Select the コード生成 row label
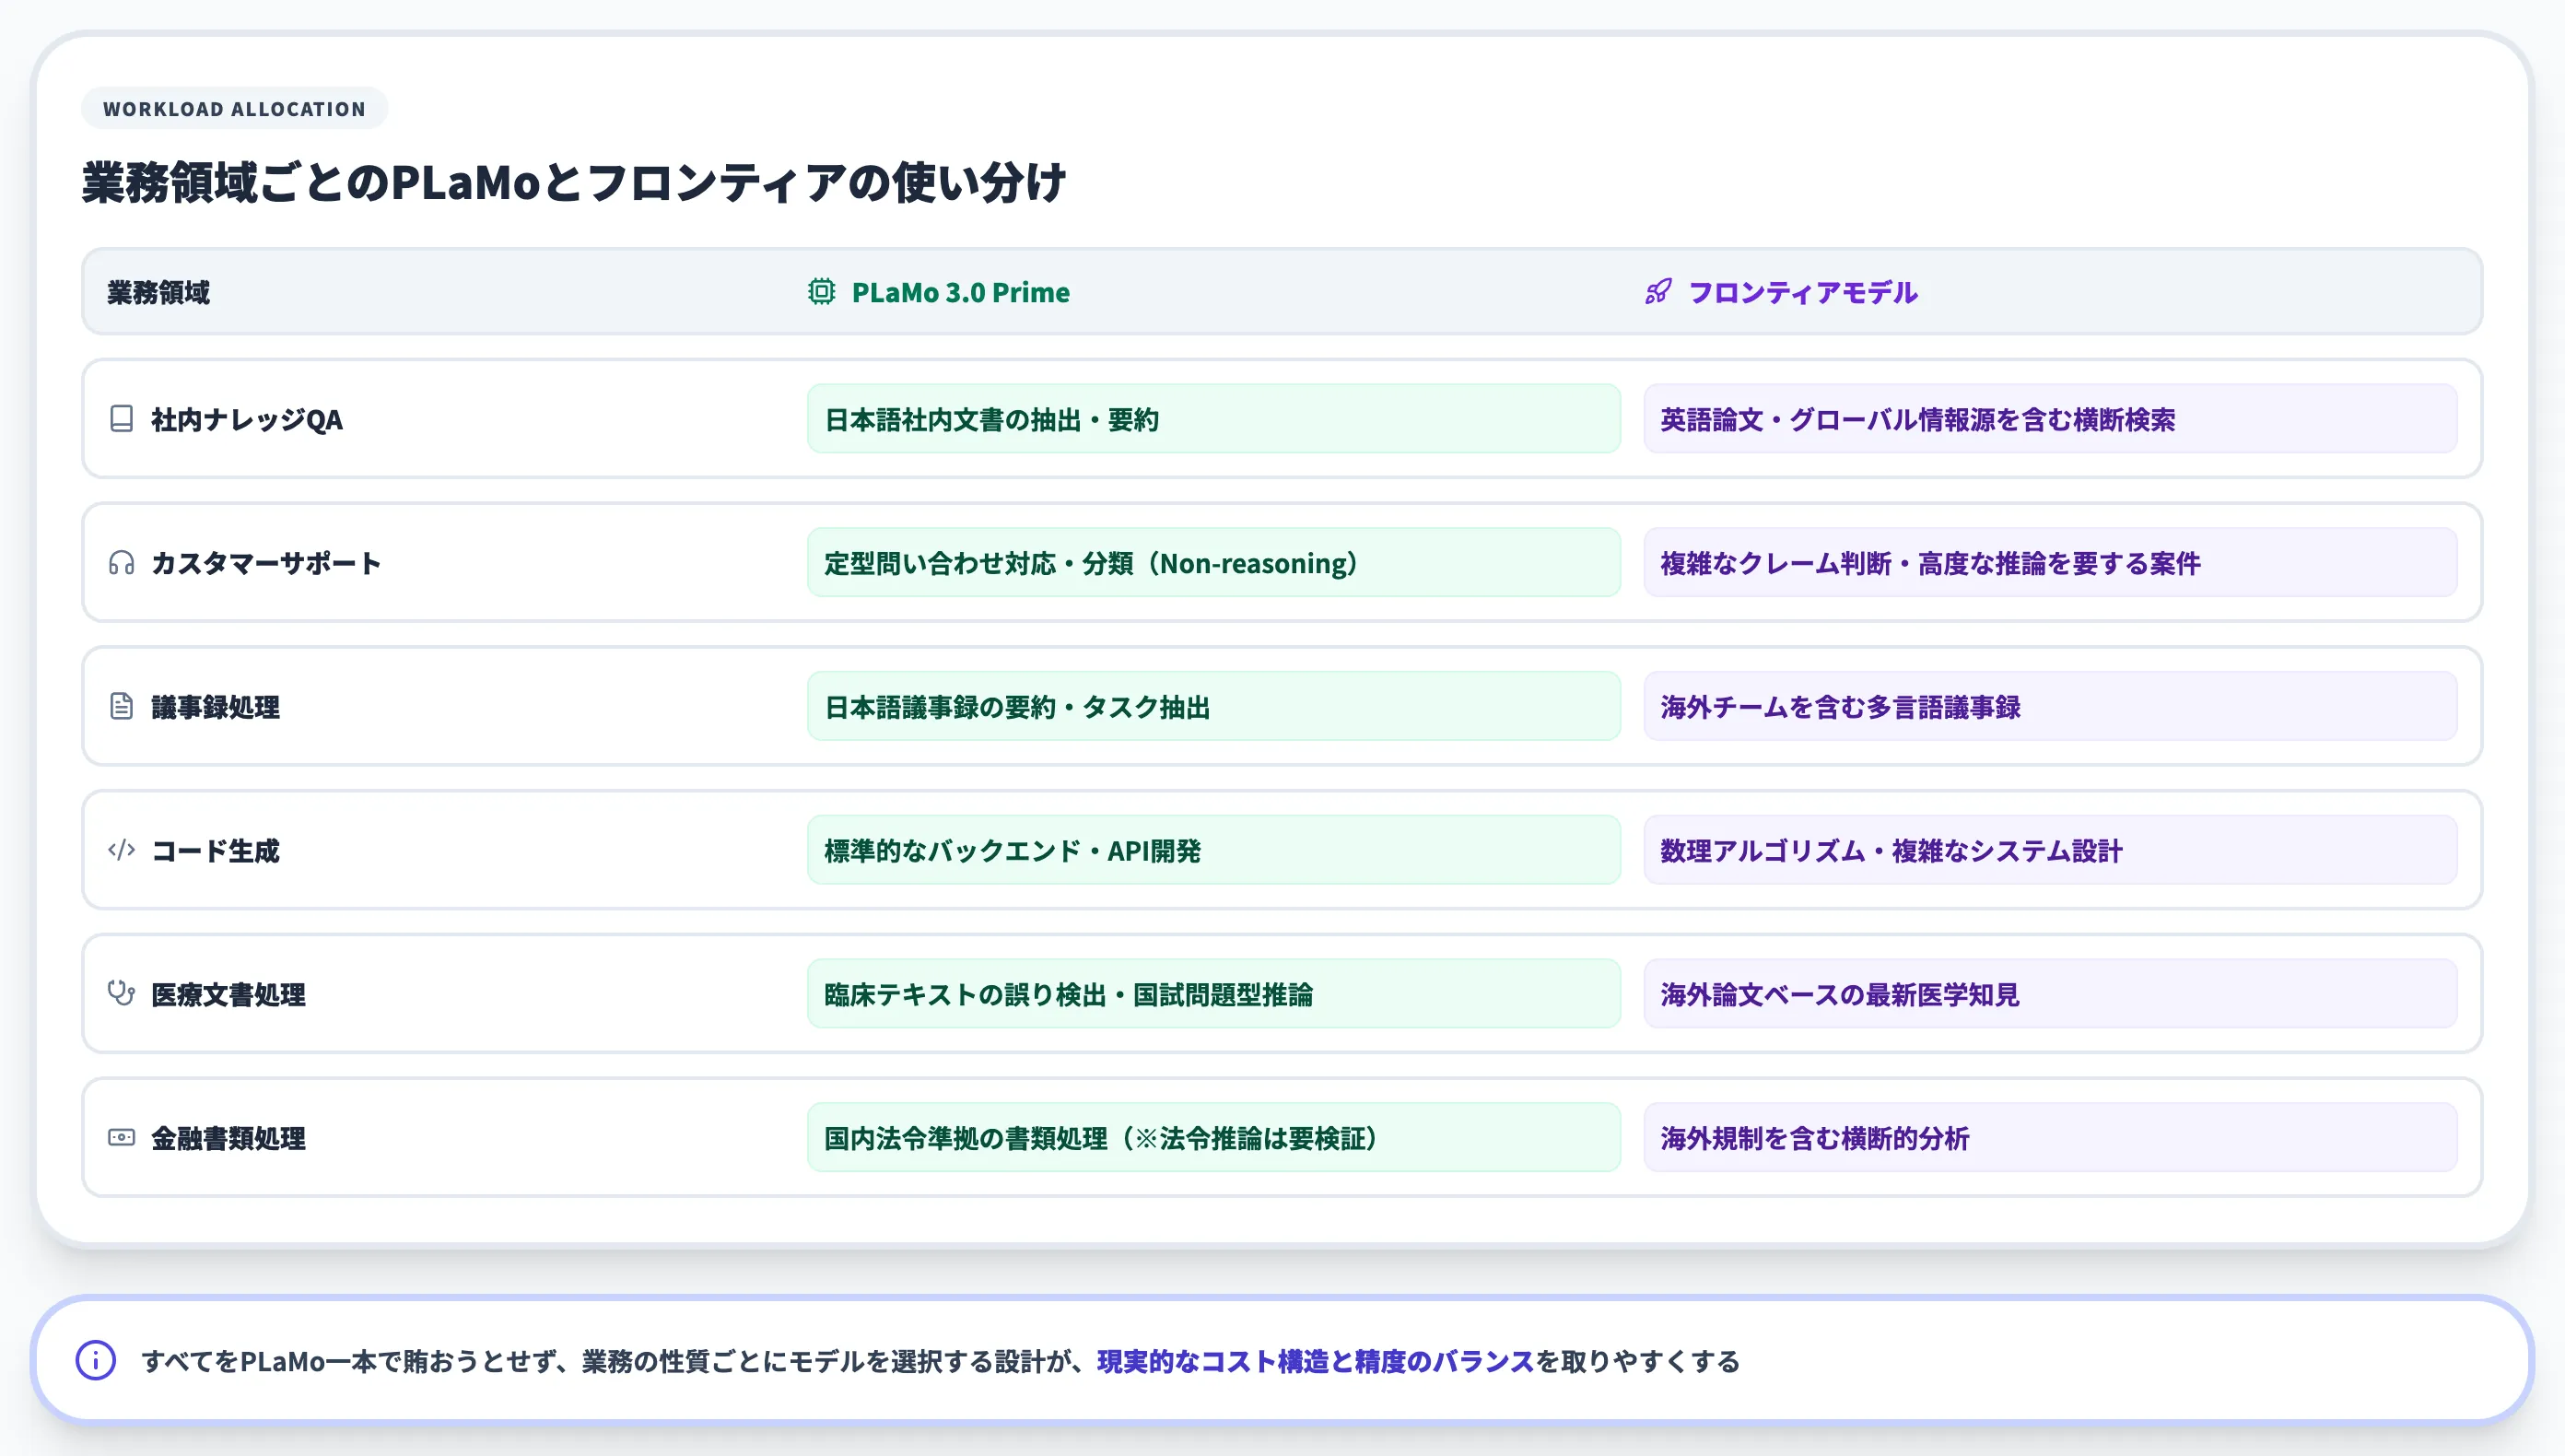Image resolution: width=2565 pixels, height=1456 pixels. tap(216, 851)
